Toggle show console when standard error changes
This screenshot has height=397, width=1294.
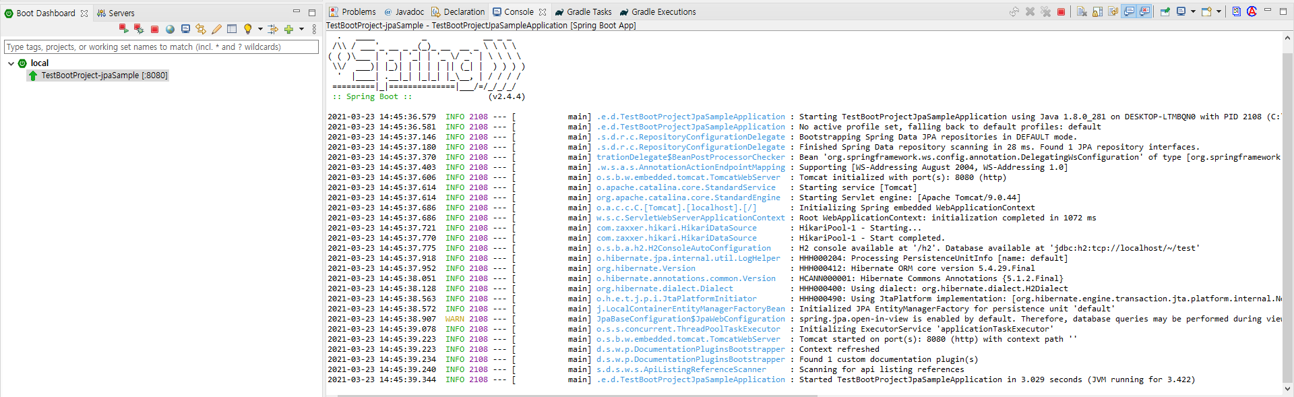tap(1144, 11)
